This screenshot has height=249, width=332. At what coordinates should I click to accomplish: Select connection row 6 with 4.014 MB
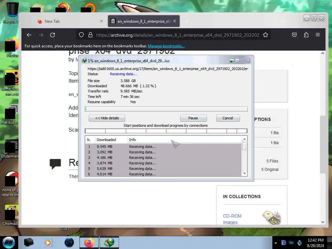coord(163,174)
